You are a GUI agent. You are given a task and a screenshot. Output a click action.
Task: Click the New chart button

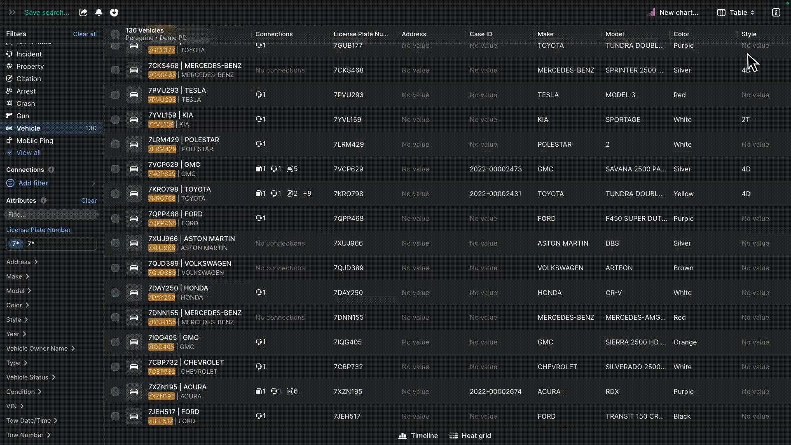coord(674,12)
